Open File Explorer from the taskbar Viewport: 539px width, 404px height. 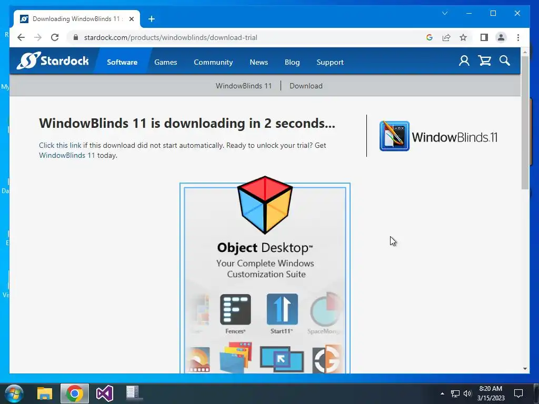45,393
